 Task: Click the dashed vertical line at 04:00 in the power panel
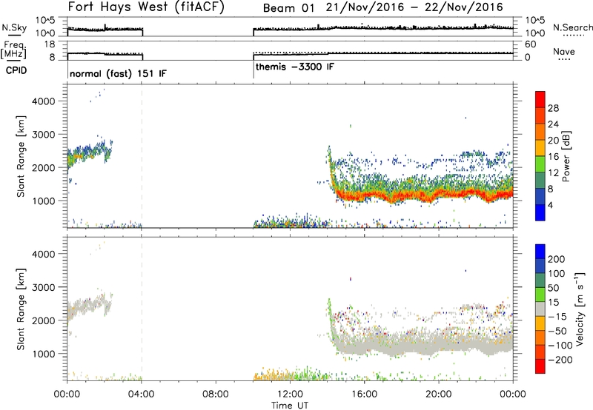[142, 156]
